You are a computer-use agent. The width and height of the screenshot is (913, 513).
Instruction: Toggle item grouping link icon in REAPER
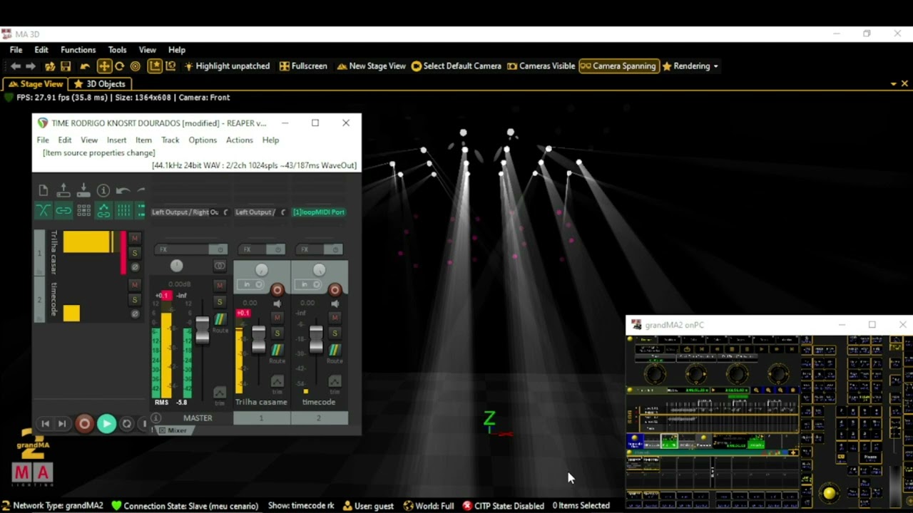click(63, 210)
